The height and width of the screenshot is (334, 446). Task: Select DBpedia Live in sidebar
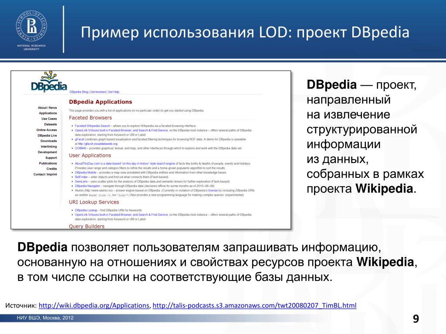point(47,136)
